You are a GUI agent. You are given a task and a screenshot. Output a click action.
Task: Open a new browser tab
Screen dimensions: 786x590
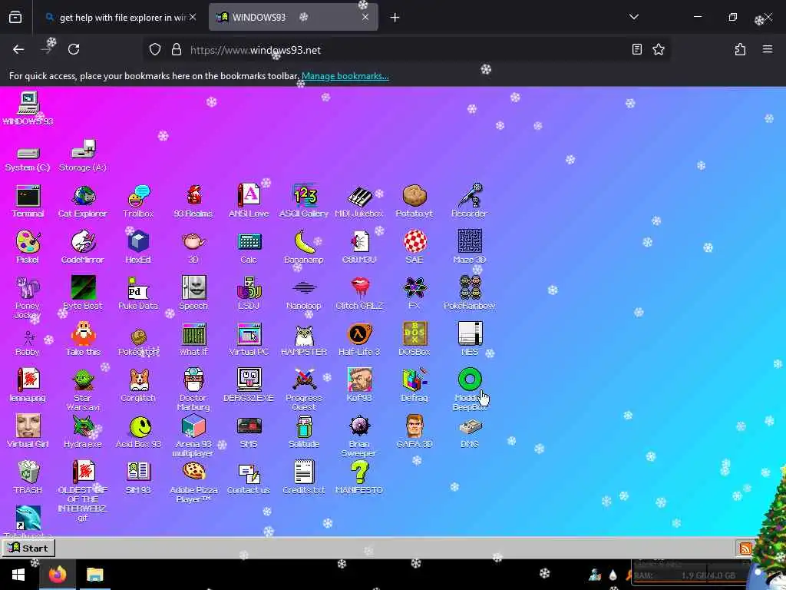(395, 18)
